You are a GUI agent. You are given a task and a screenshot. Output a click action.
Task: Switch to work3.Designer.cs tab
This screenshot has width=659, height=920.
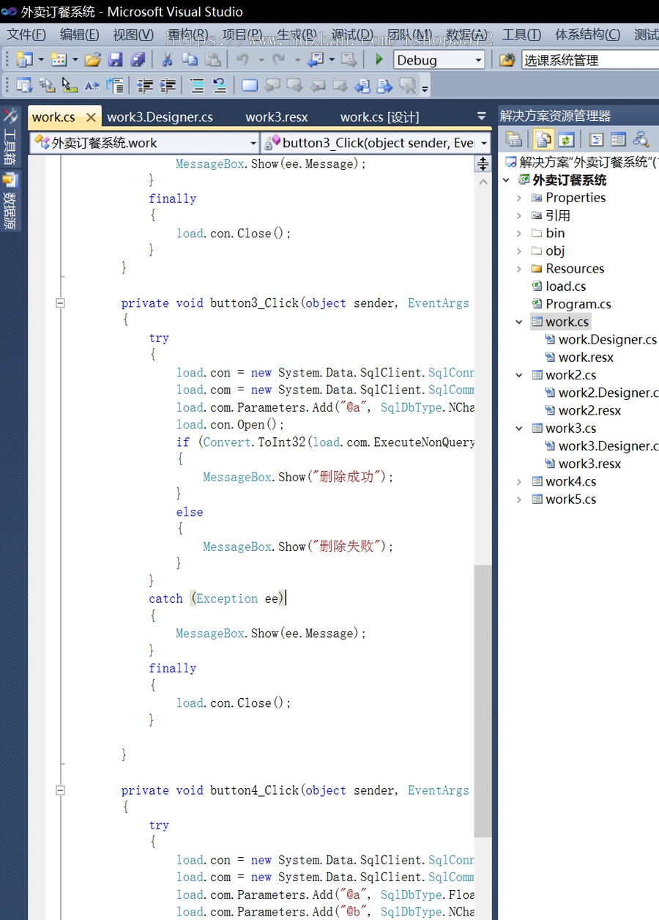[160, 116]
